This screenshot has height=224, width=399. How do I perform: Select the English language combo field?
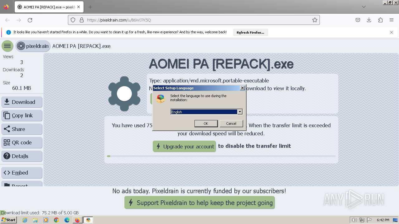click(206, 112)
